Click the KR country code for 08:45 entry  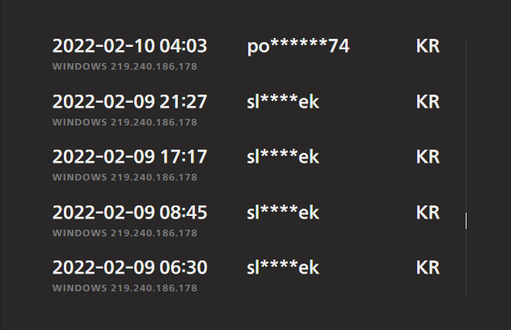428,213
